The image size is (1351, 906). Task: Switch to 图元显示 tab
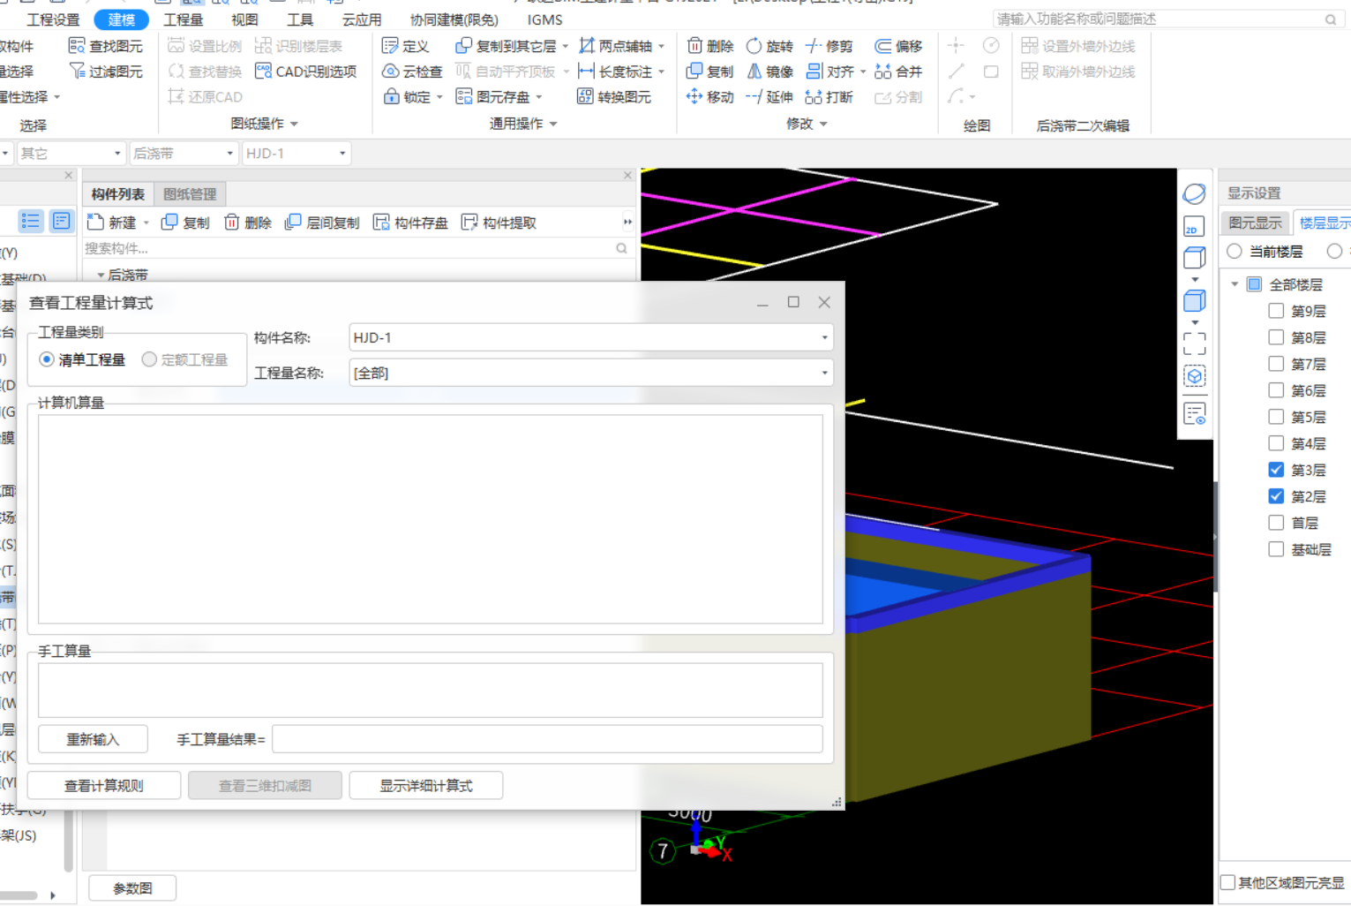pos(1255,223)
